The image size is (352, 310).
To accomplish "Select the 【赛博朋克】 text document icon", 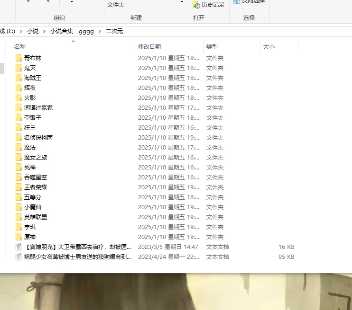I will pyautogui.click(x=19, y=247).
